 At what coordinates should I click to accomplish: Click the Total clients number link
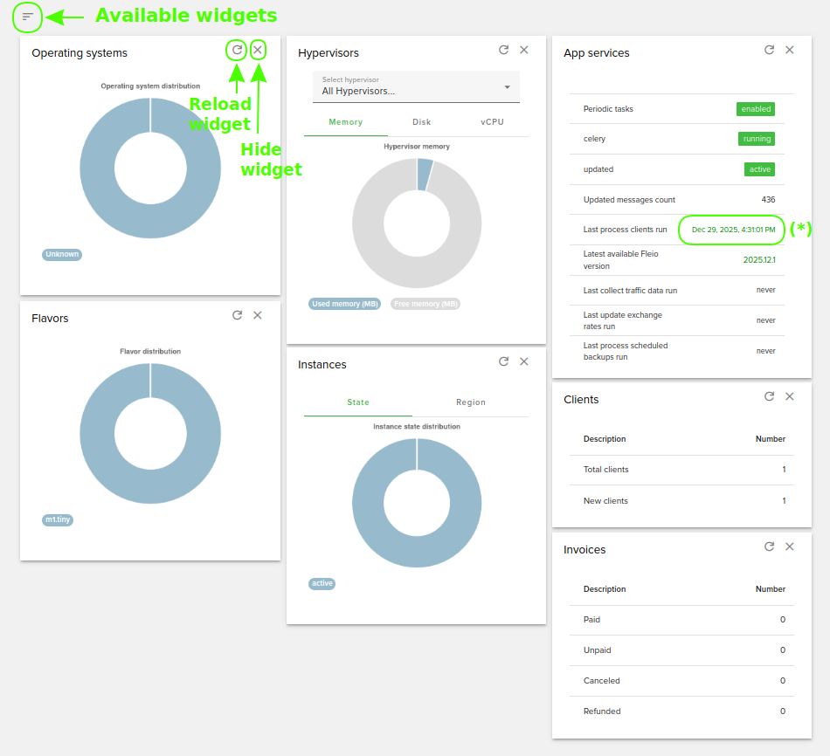click(x=784, y=470)
